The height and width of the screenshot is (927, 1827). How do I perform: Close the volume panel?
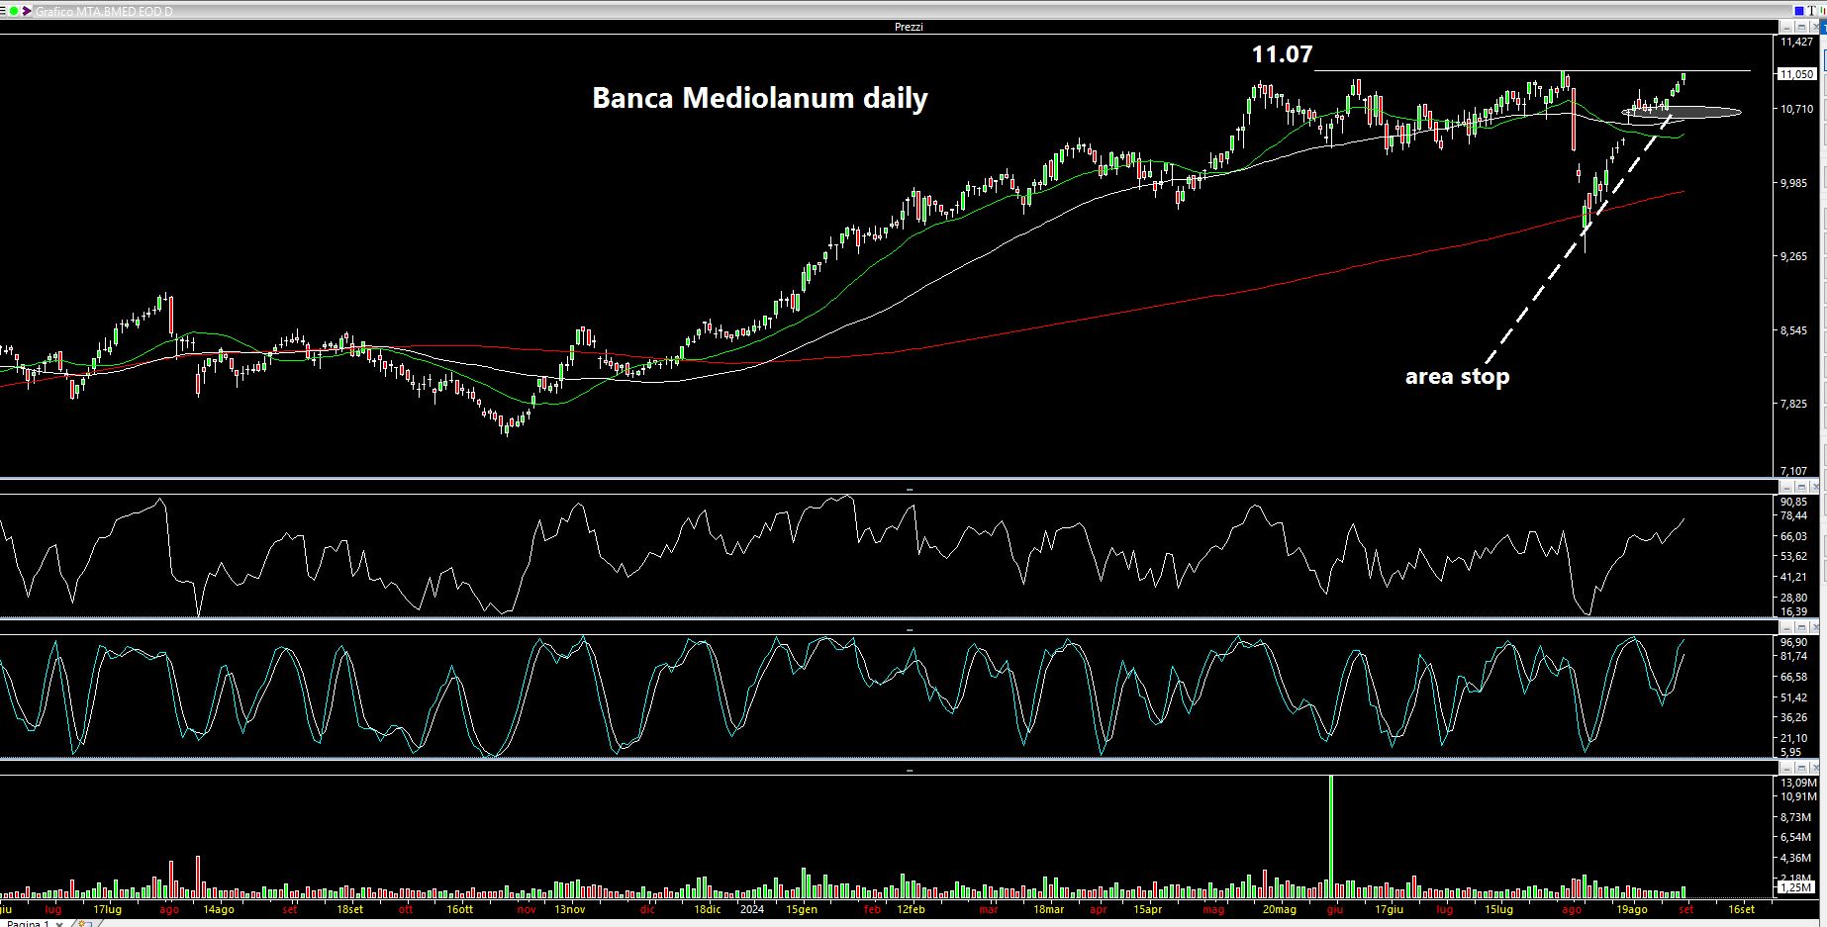point(1815,768)
